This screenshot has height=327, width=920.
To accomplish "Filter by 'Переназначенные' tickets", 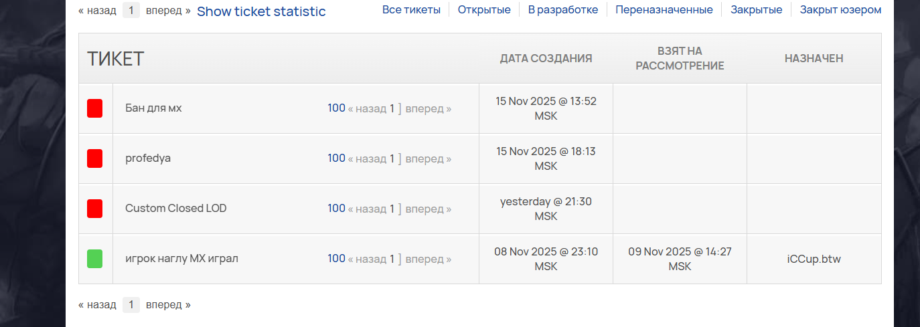I will [x=664, y=10].
